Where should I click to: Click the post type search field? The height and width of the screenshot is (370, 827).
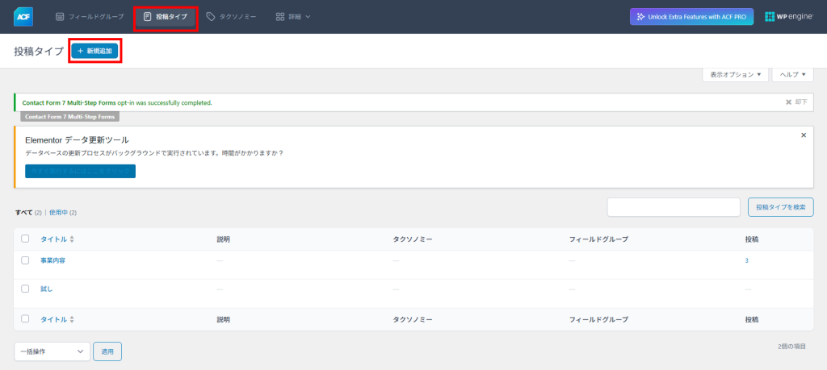coord(674,207)
